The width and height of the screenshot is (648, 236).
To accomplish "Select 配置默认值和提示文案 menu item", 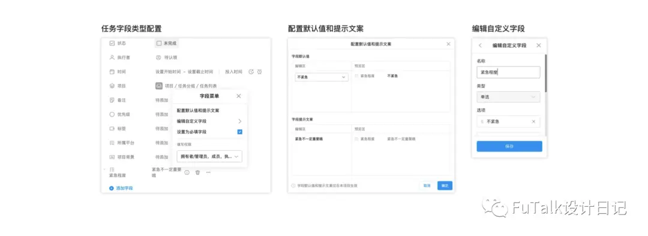I will pyautogui.click(x=198, y=111).
